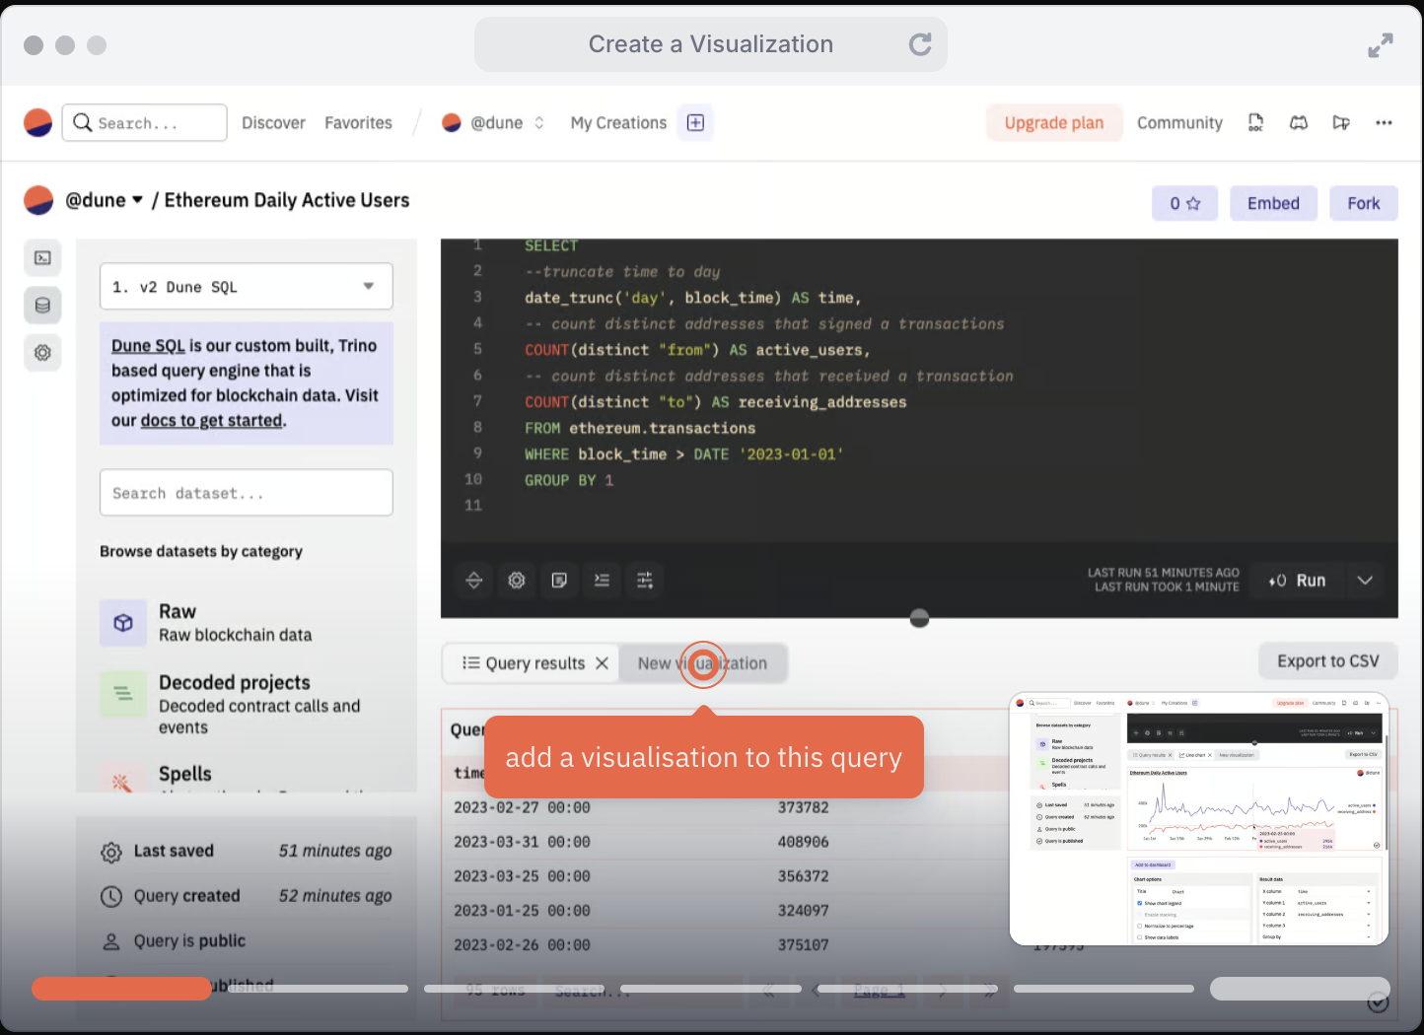This screenshot has width=1424, height=1035.
Task: Follow the Dune SQL link
Action: point(148,346)
